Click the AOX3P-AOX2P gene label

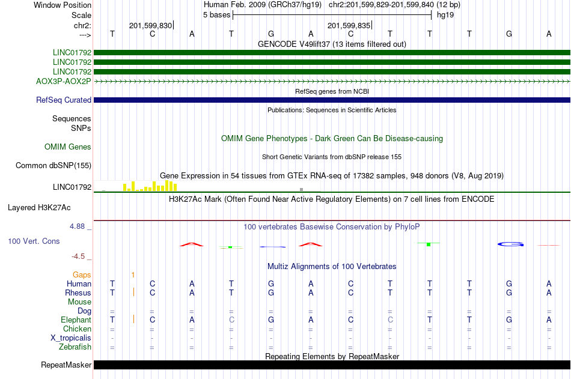pos(63,81)
